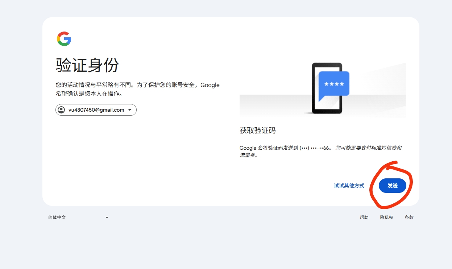Click the masked phone number ending in 66
This screenshot has height=269, width=452.
[x=315, y=148]
